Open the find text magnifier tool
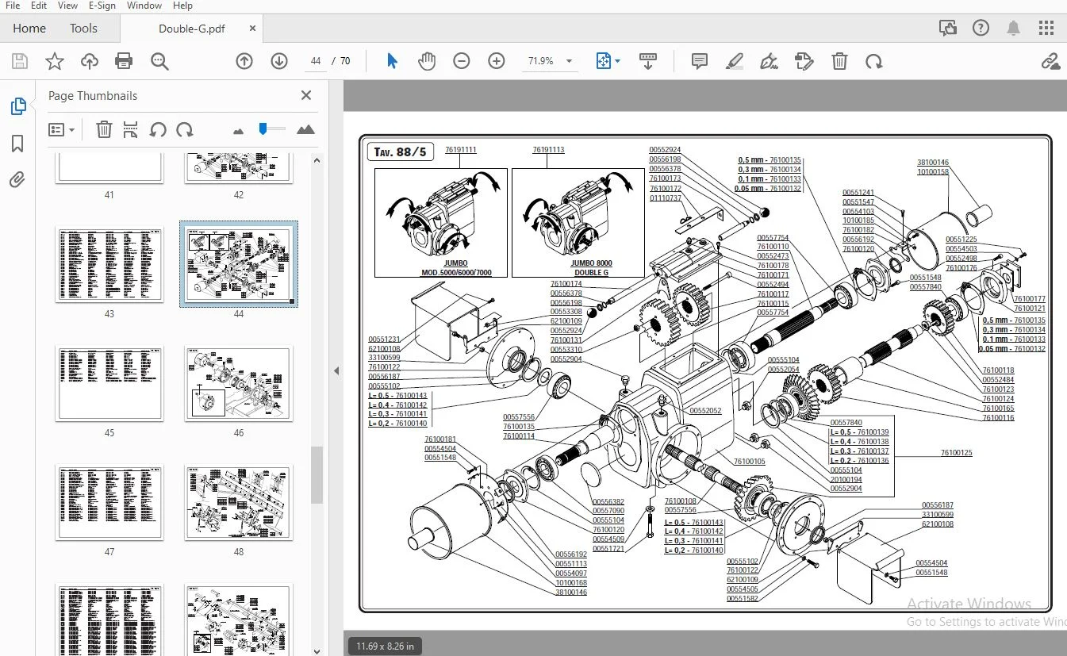Viewport: 1067px width, 656px height. point(159,61)
